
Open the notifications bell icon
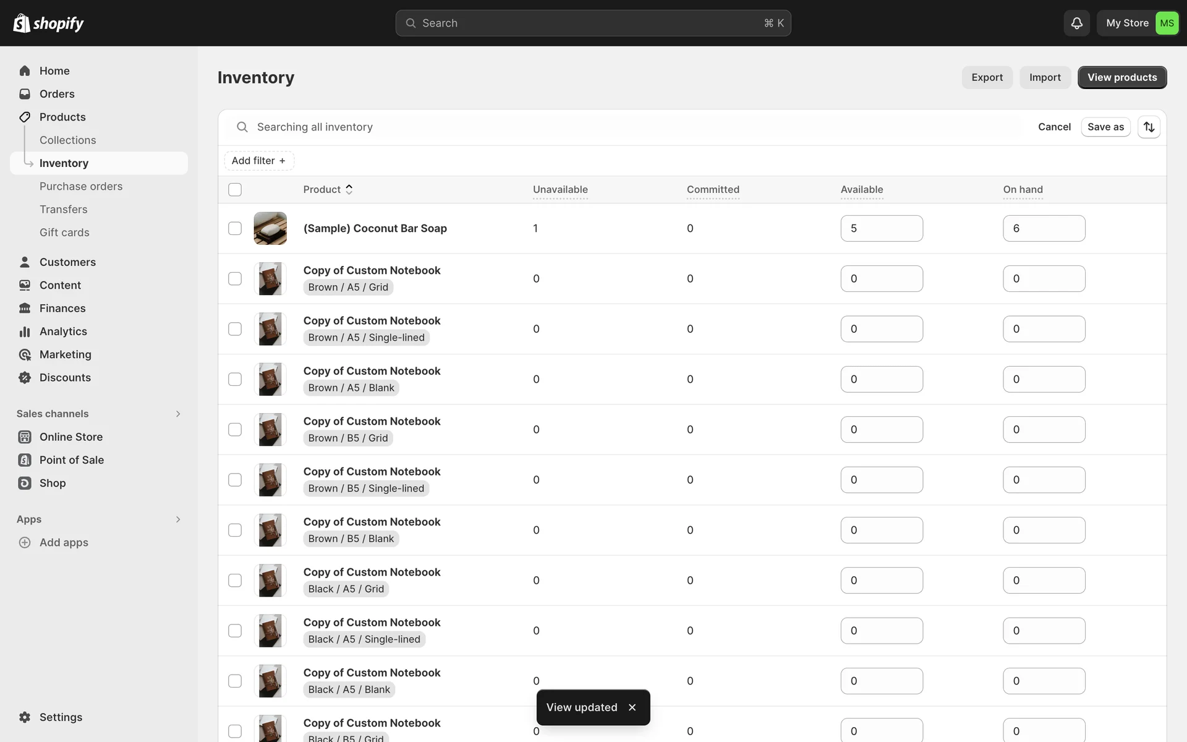(x=1076, y=23)
